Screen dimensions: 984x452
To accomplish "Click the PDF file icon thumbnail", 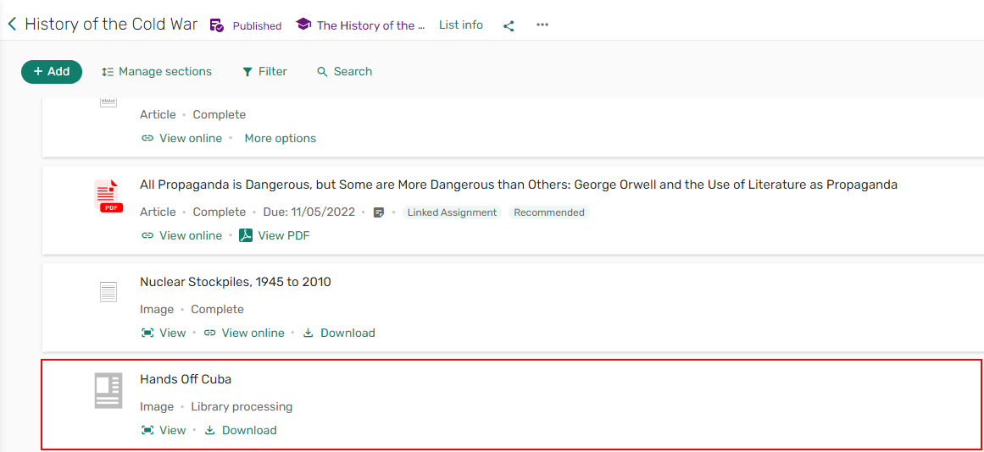I will pos(108,196).
